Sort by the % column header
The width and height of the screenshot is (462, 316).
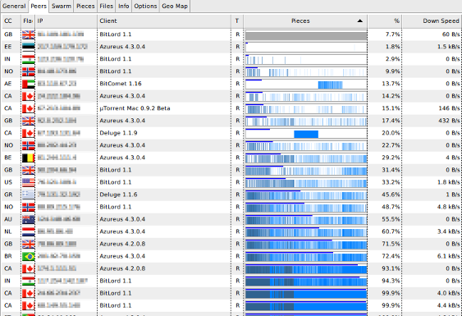(385, 21)
